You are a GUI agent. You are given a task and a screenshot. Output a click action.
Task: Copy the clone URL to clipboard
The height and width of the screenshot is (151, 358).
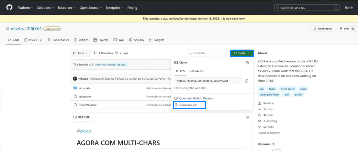[246, 81]
